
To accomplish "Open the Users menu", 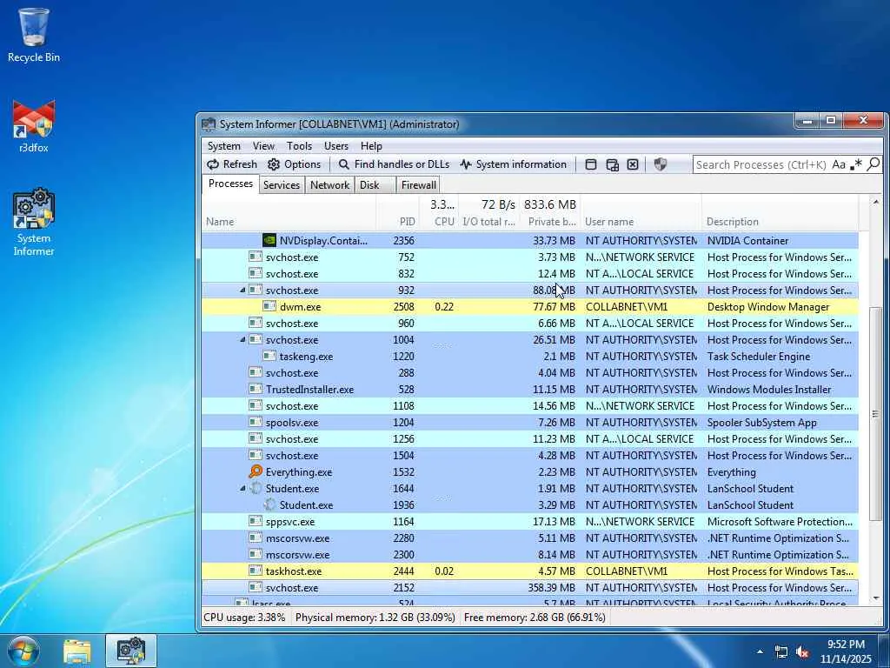I will pyautogui.click(x=336, y=146).
